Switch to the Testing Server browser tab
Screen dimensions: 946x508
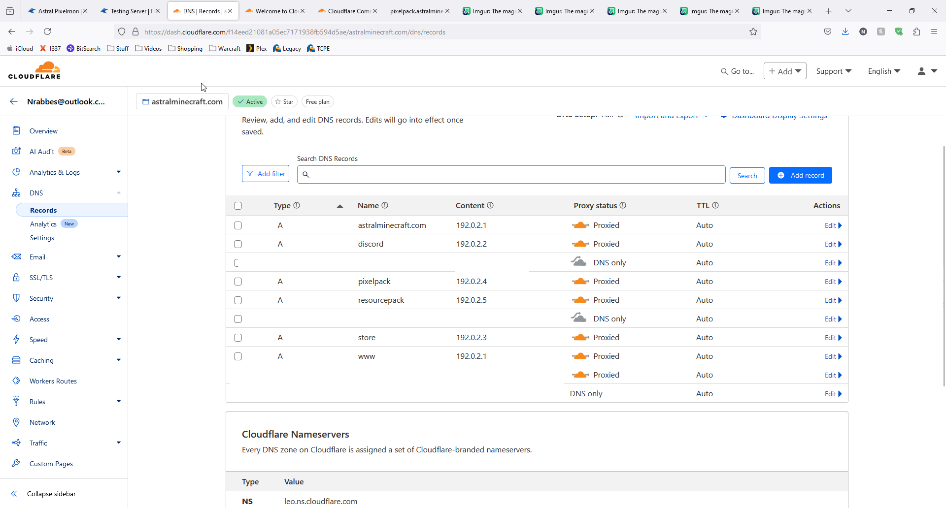pyautogui.click(x=129, y=11)
